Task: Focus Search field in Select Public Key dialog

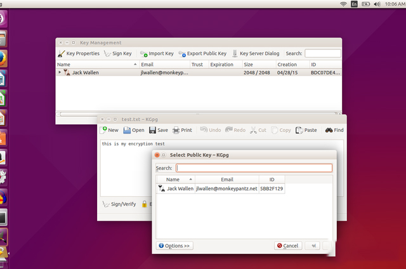Action: 254,168
